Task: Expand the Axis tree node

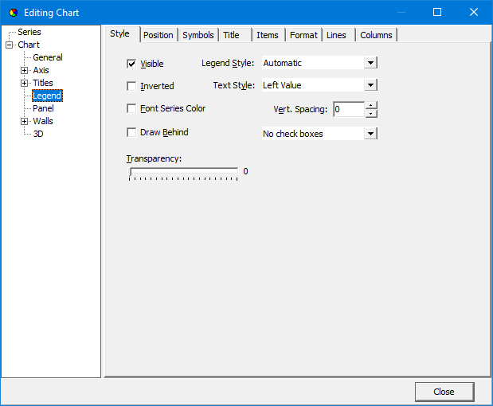Action: click(x=25, y=70)
